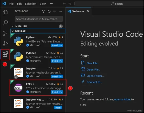144x113 pixels.
Task: Open the Explorer view in activity bar
Action: click(x=5, y=13)
